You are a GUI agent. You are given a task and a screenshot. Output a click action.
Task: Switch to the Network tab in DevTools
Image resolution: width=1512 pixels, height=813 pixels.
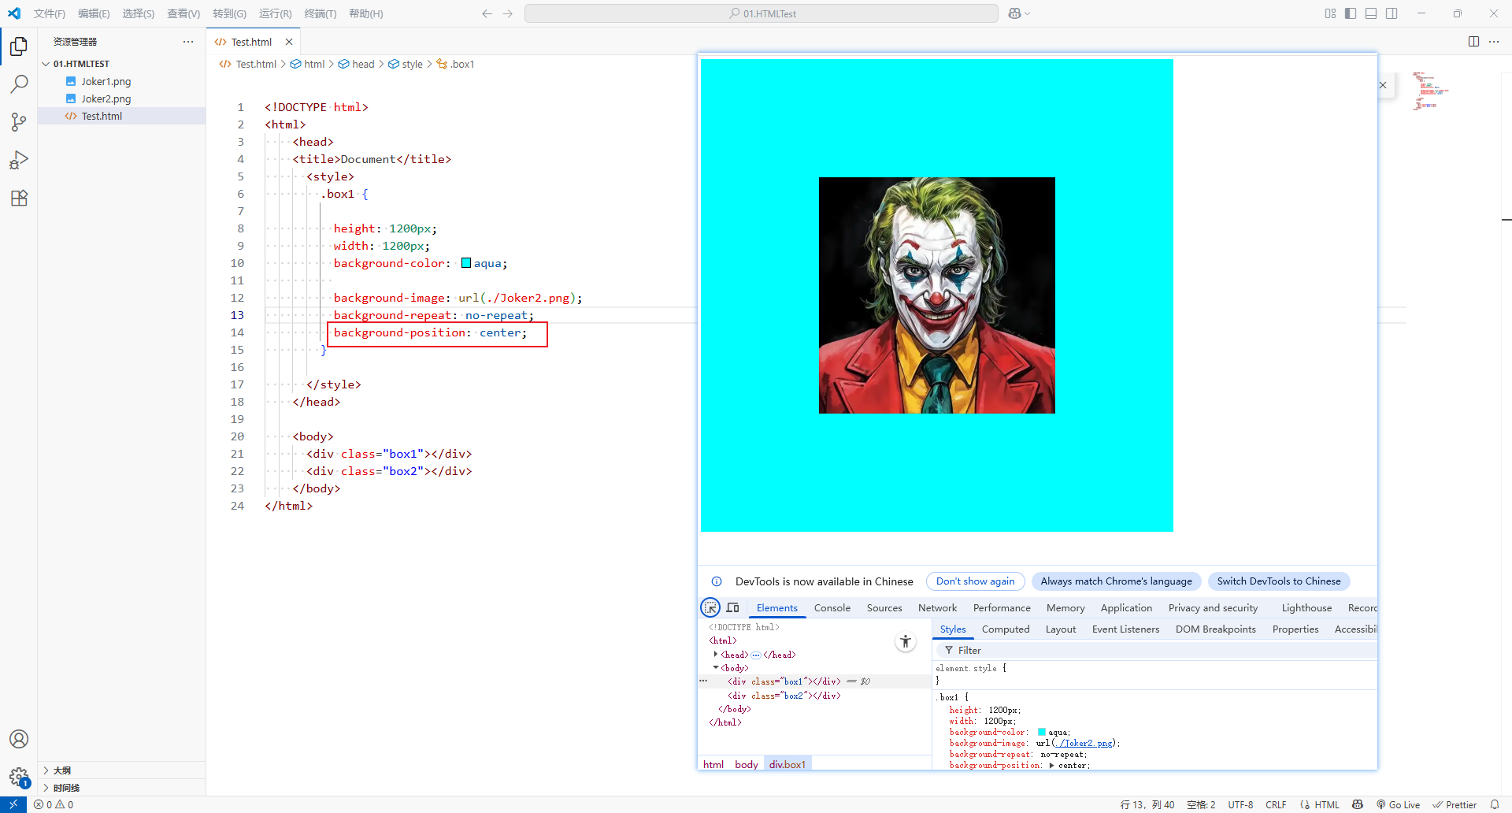pyautogui.click(x=937, y=607)
